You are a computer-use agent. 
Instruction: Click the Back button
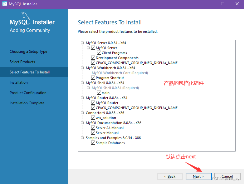(170, 177)
